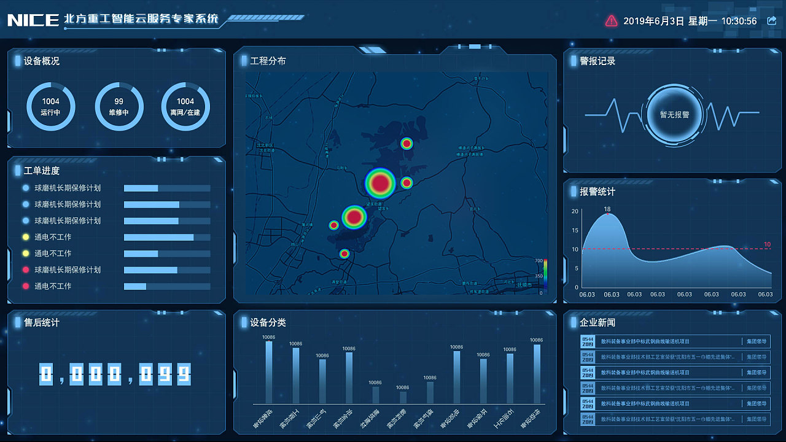This screenshot has width=786, height=442.
Task: Click the 售后统计 panel title
Action: point(42,322)
